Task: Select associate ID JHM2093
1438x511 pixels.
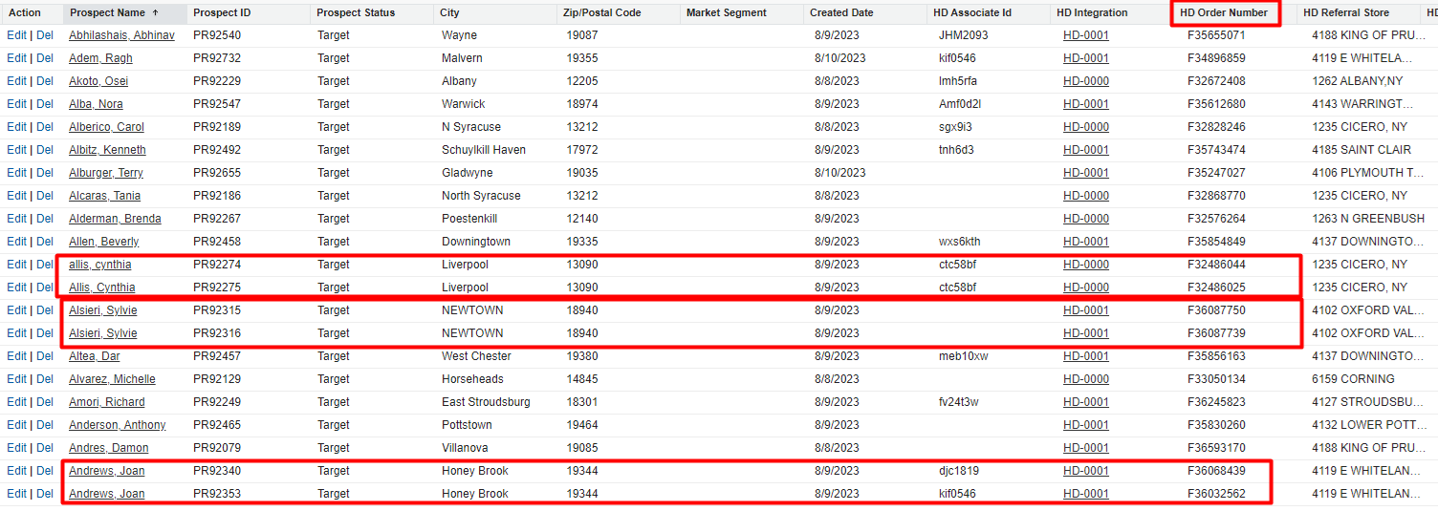Action: (x=964, y=35)
